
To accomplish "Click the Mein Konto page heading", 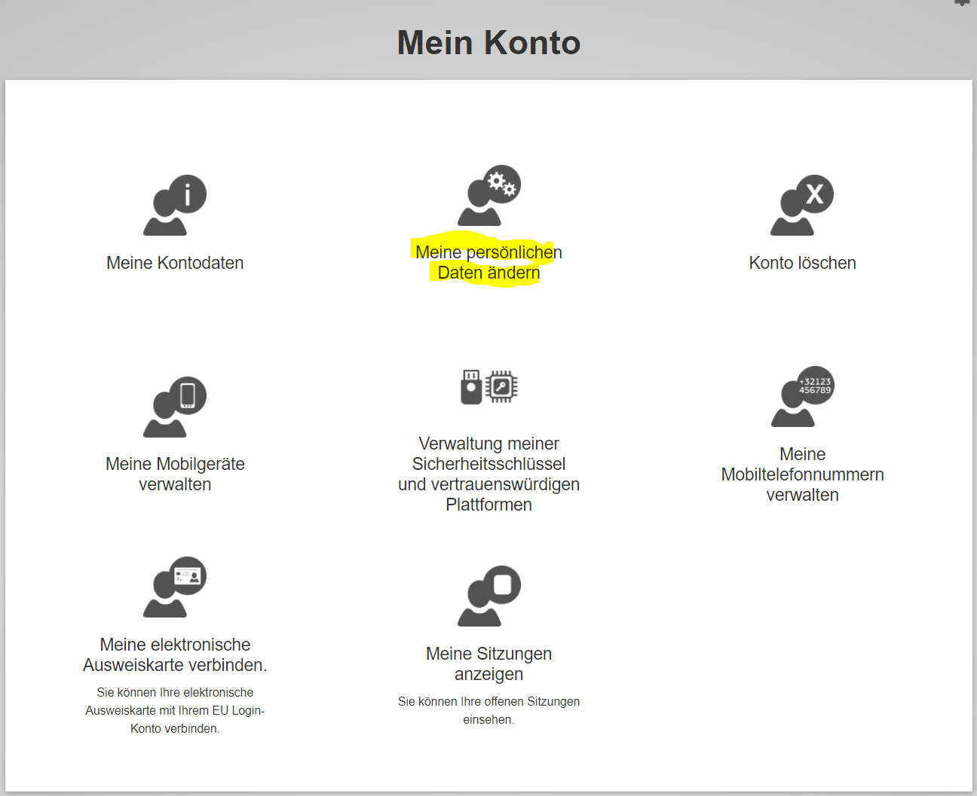I will click(x=488, y=43).
